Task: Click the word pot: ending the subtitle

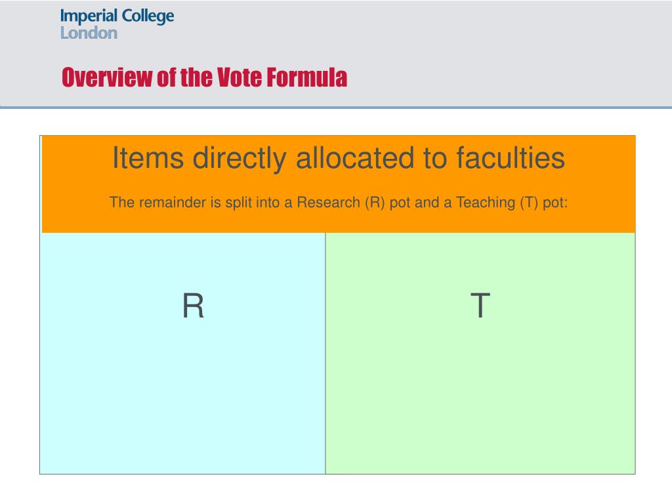Action: coord(555,203)
